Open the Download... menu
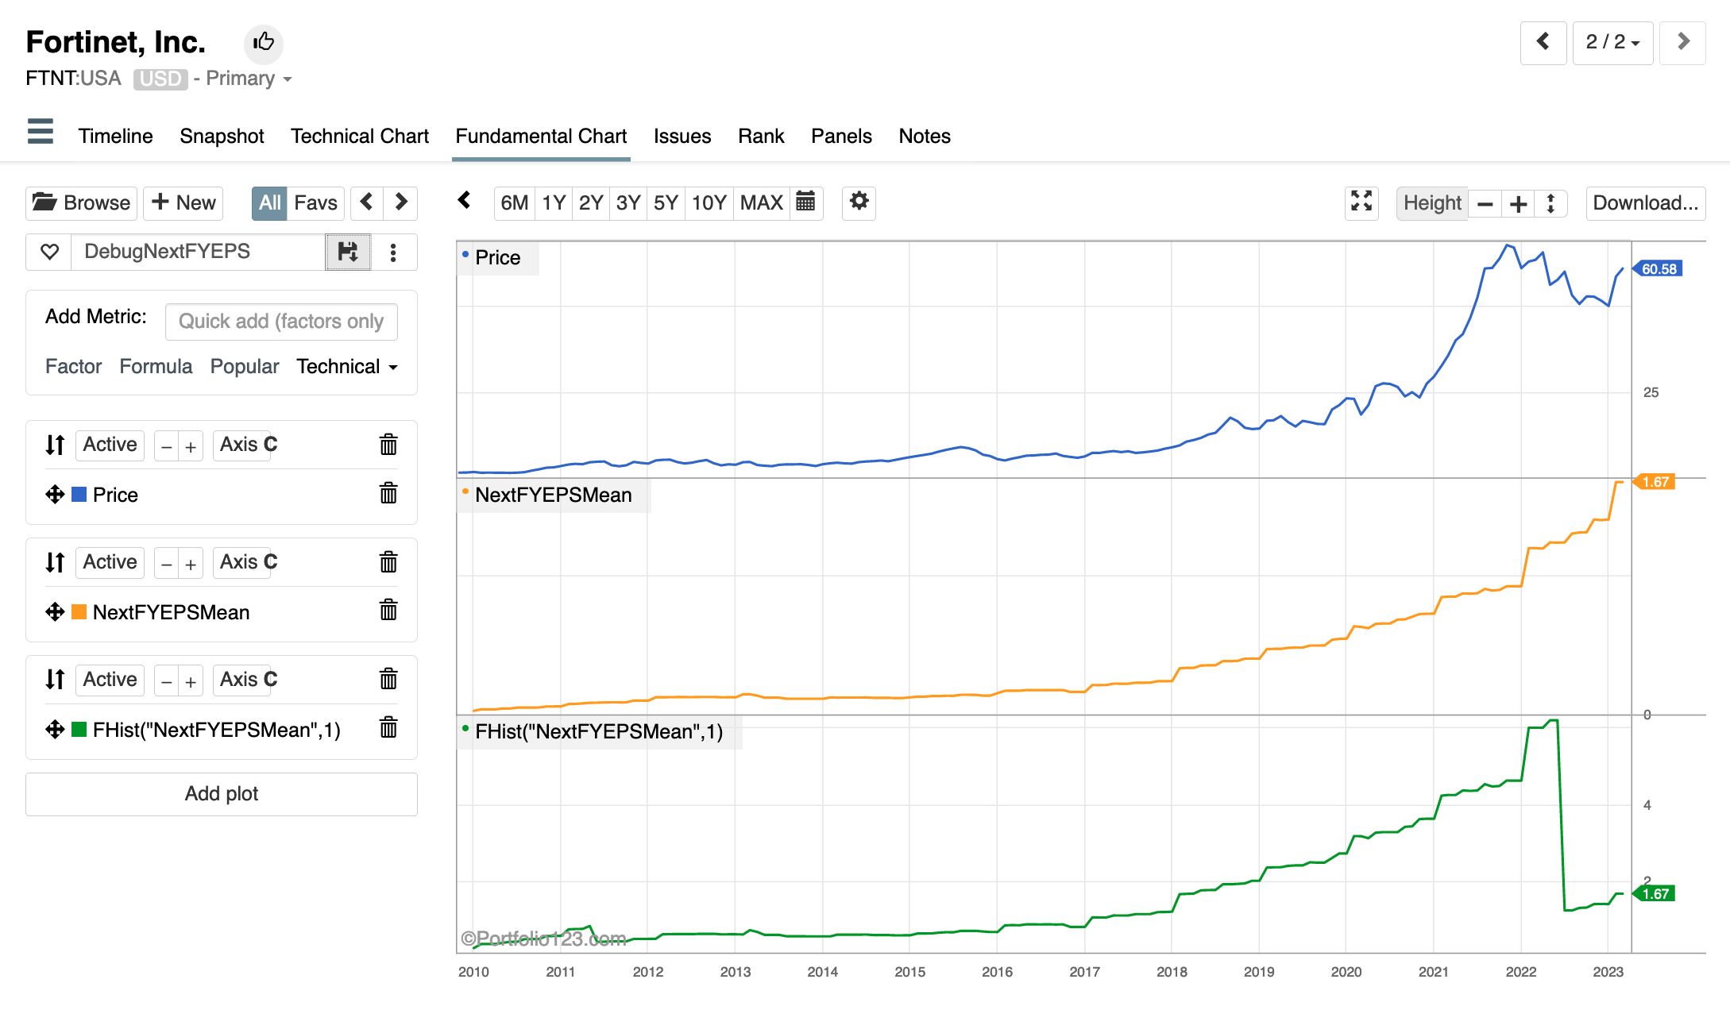Image resolution: width=1730 pixels, height=1010 pixels. [1646, 203]
